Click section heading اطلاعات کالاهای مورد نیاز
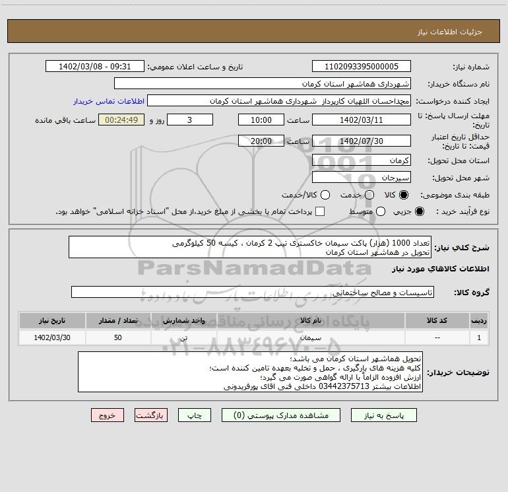 [x=441, y=269]
